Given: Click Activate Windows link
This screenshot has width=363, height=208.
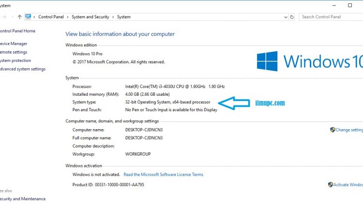Looking at the screenshot, I should [x=348, y=185].
